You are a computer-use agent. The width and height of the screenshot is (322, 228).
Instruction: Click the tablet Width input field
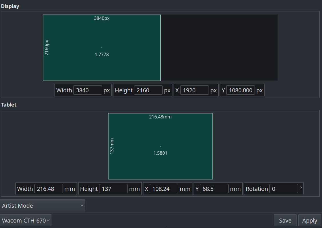49,189
